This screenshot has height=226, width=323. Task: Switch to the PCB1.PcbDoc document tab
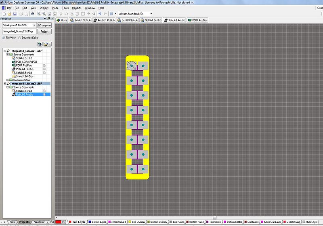[198, 20]
